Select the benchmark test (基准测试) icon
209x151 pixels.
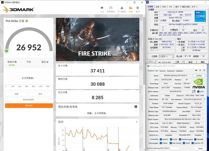pyautogui.click(x=111, y=8)
